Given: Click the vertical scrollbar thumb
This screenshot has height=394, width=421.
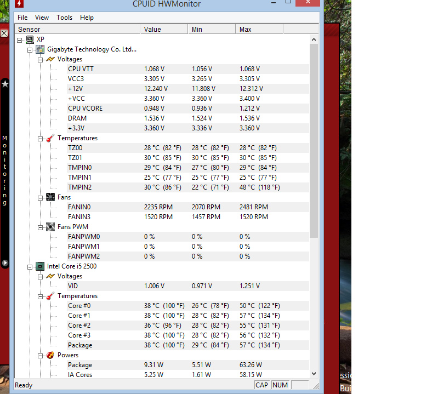Looking at the screenshot, I should pyautogui.click(x=314, y=141).
